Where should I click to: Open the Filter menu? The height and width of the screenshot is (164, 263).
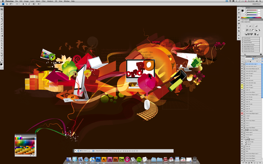tap(44, 1)
